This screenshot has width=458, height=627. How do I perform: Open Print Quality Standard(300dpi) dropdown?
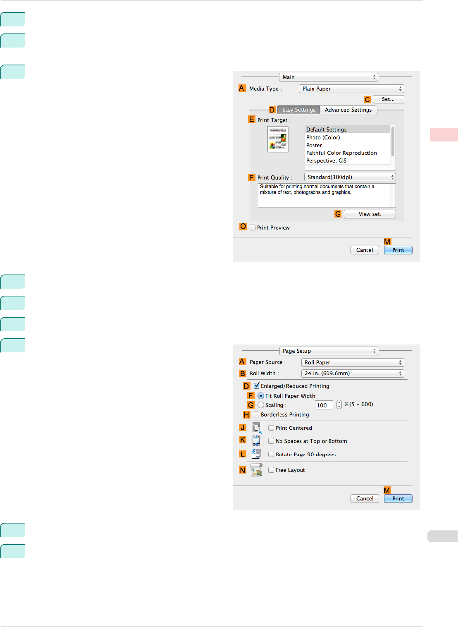coord(350,177)
